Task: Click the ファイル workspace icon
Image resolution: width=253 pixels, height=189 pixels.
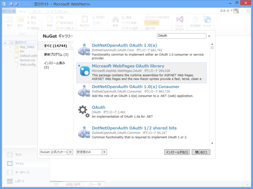Action: [x=10, y=163]
